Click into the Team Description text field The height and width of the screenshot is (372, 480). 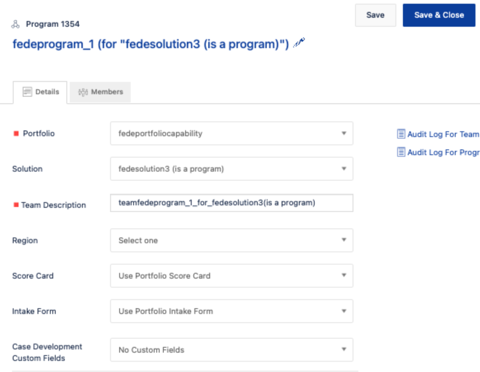tap(231, 203)
